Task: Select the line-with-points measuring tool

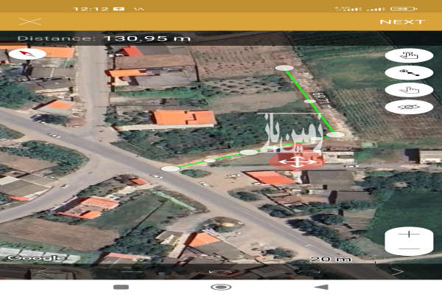Action: [409, 72]
